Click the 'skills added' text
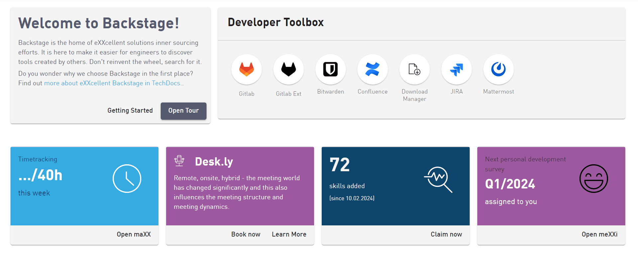The width and height of the screenshot is (638, 261). (x=347, y=186)
